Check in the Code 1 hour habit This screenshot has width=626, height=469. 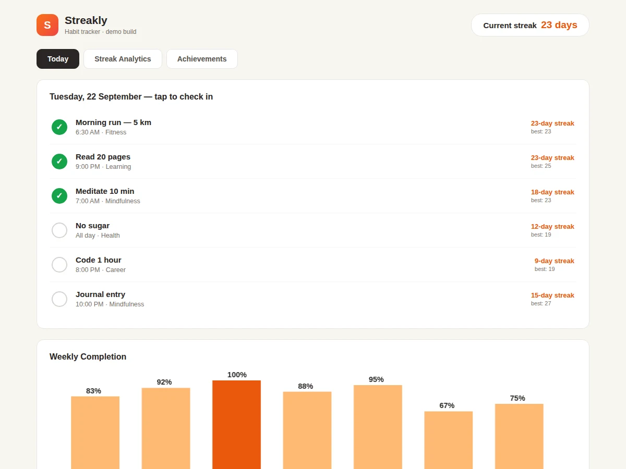pos(59,265)
